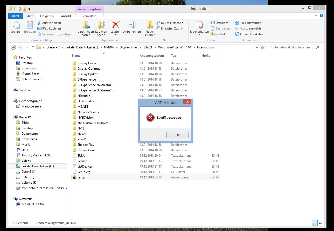Click the red Löschen icon

116,25
